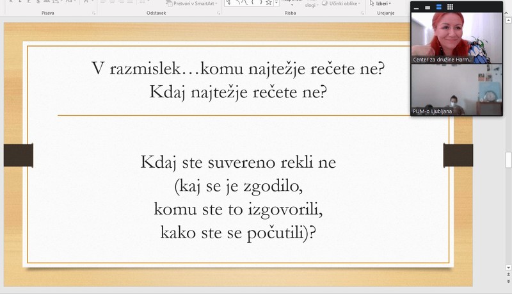Screen dimensions: 512x294
Task: Select PUM-o Ljubljana video tile
Action: [x=456, y=90]
